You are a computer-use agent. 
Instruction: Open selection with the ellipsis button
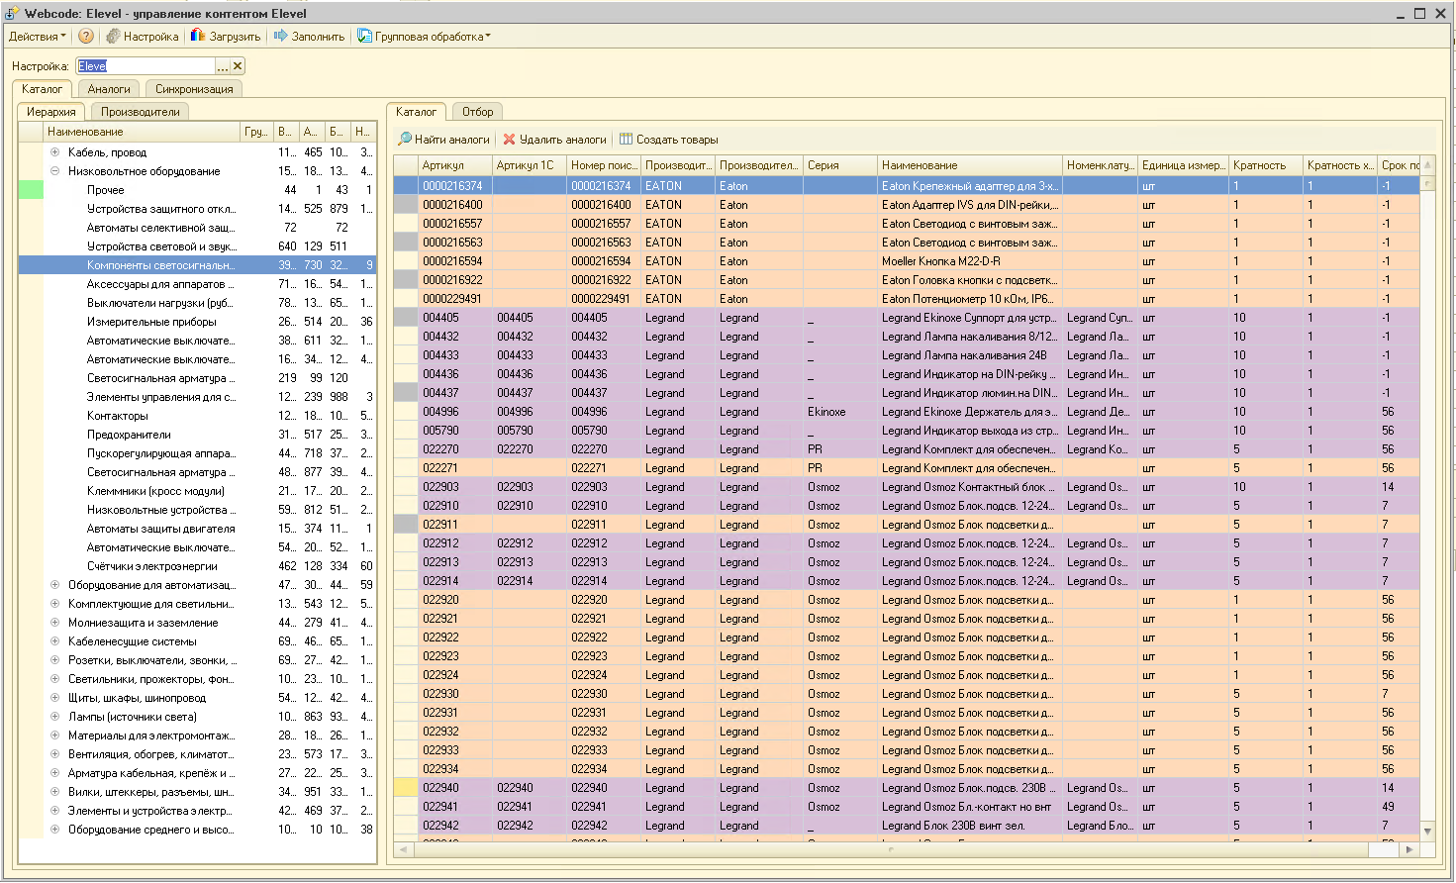[223, 66]
